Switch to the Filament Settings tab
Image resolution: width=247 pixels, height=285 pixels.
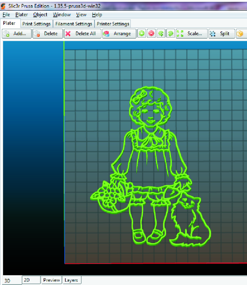(x=74, y=24)
